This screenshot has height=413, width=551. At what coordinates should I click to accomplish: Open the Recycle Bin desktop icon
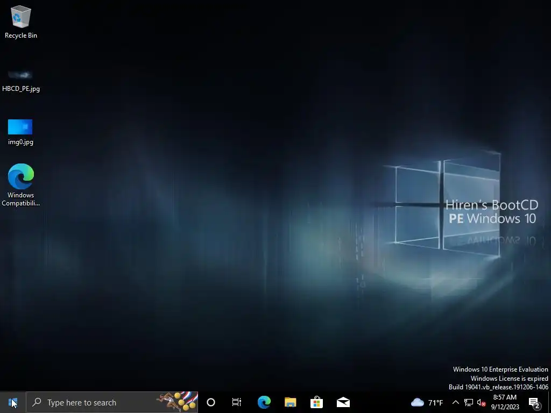tap(21, 22)
